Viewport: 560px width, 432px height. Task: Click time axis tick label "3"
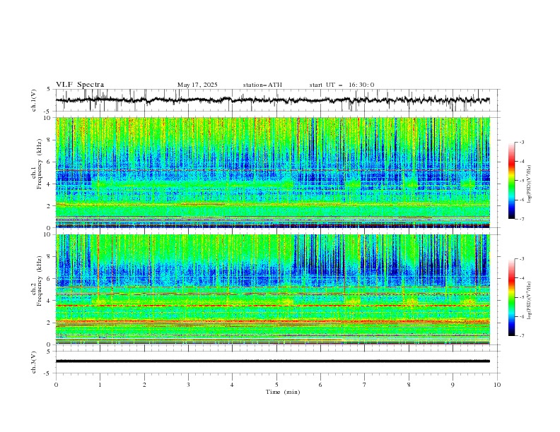(x=188, y=385)
